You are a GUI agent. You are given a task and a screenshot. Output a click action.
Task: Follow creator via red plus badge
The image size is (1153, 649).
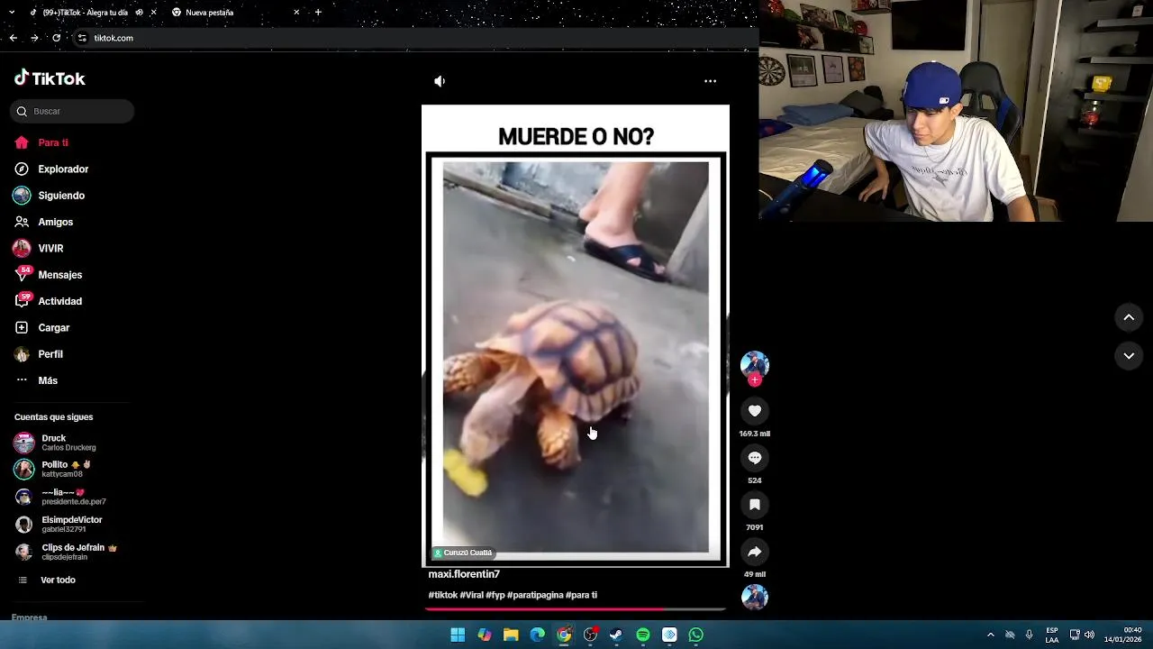755,380
